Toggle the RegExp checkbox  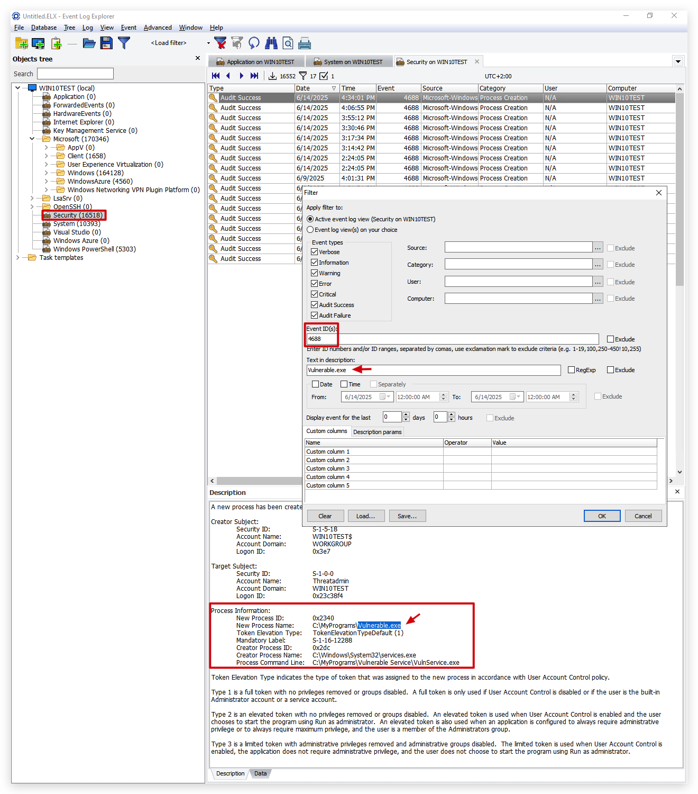[571, 370]
